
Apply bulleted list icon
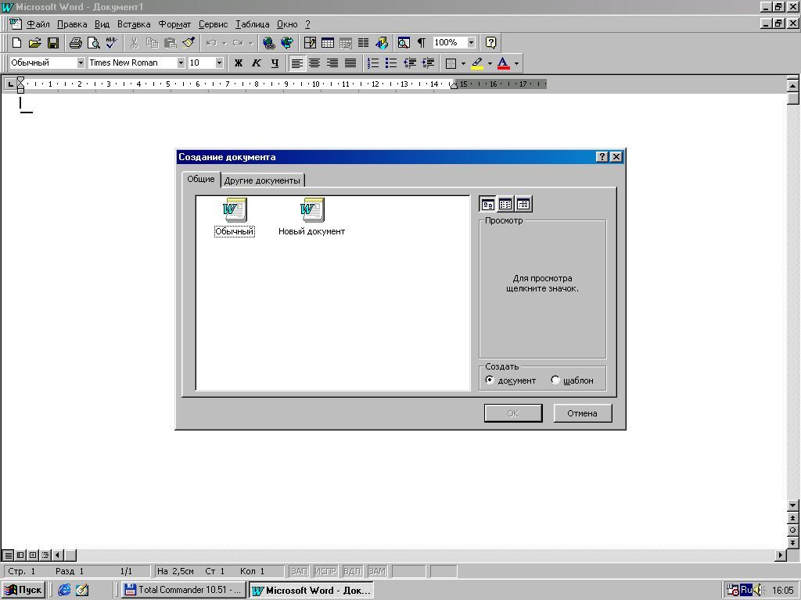391,62
